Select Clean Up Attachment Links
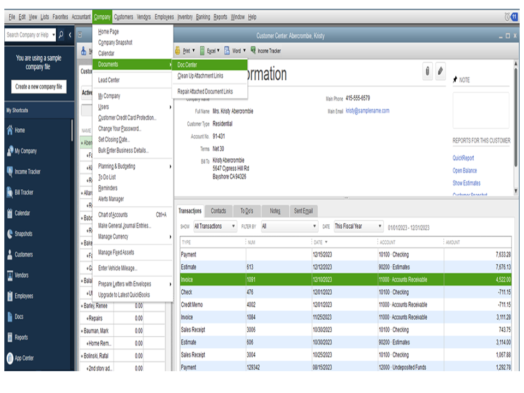 point(210,76)
